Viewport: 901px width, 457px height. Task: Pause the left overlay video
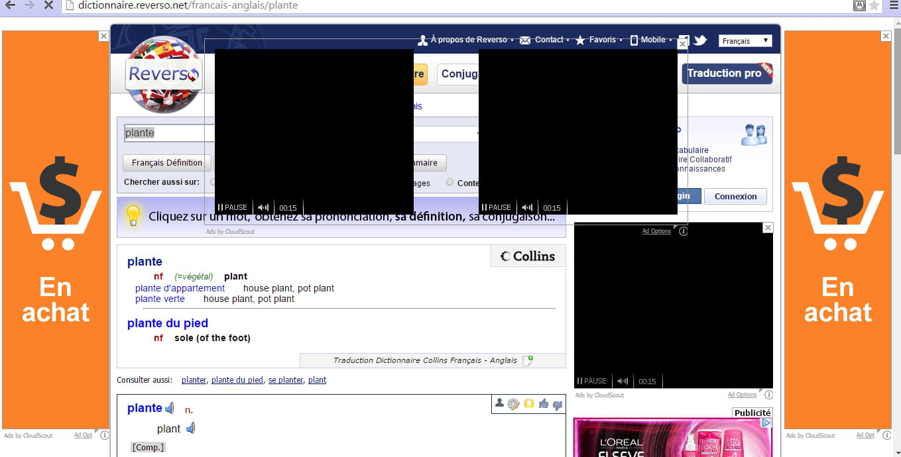tap(233, 207)
